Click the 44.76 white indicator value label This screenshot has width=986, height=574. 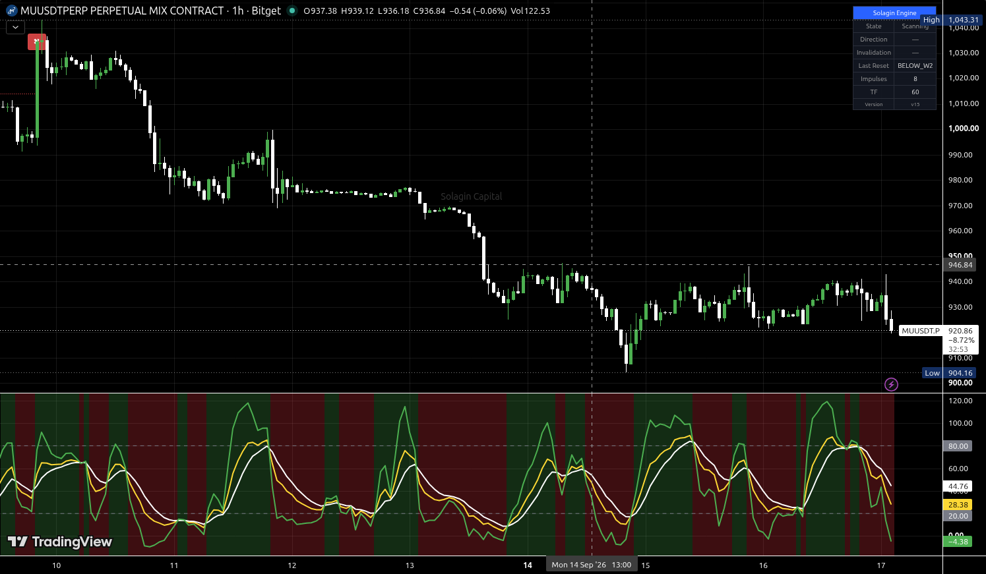coord(958,487)
